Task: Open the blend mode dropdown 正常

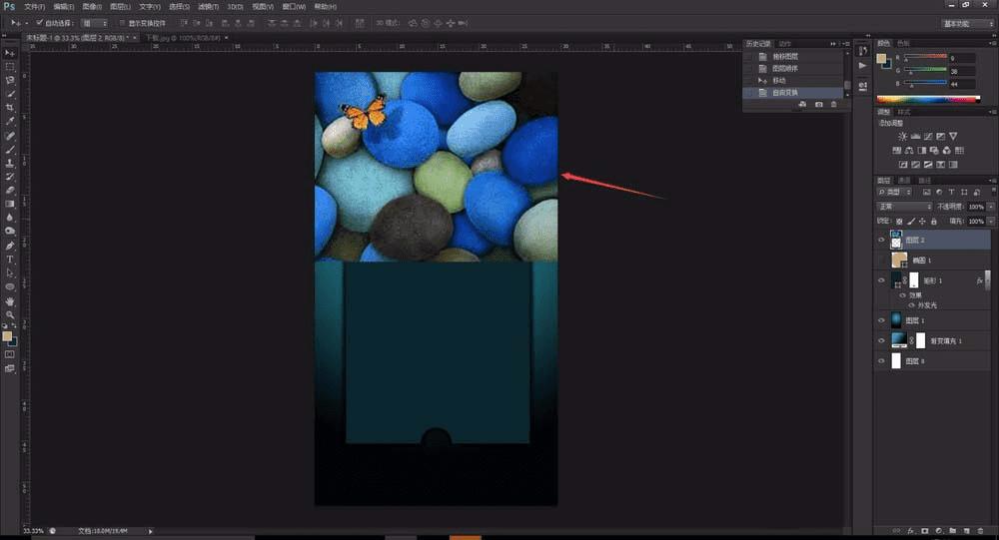Action: point(904,207)
